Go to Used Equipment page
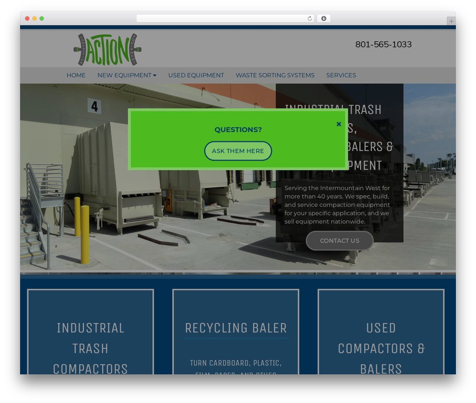Image resolution: width=476 pixels, height=403 pixels. pyautogui.click(x=196, y=75)
